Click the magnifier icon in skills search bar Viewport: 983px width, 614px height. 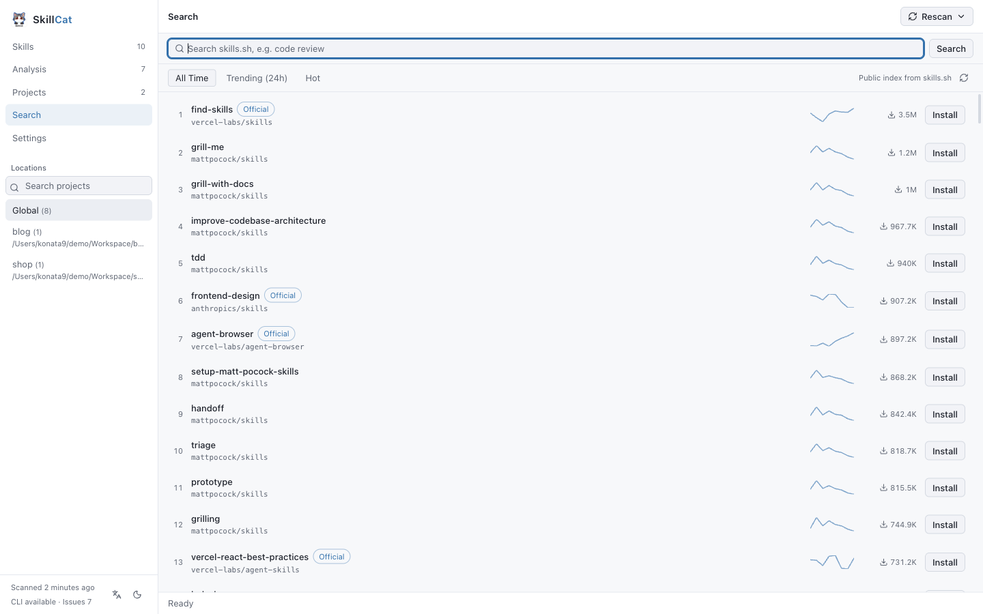180,48
